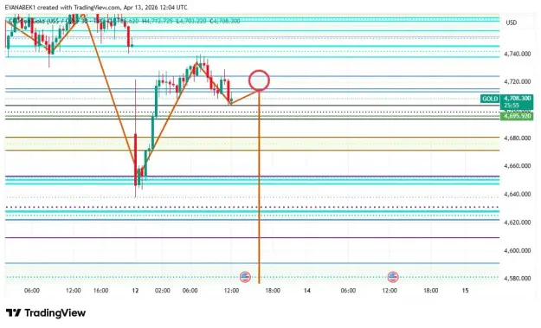Click the TradingView logo at bottom left
The image size is (541, 328).
(x=46, y=312)
